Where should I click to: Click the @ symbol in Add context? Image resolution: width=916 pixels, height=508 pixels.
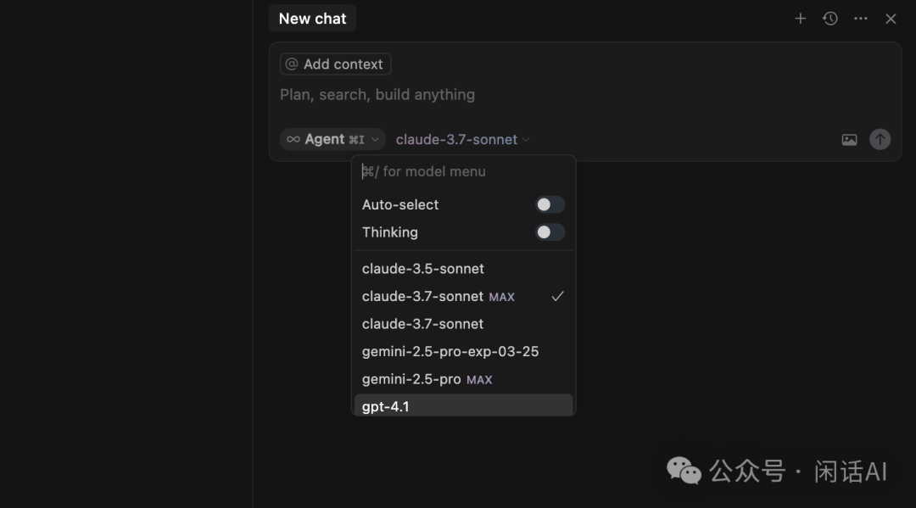pos(292,64)
